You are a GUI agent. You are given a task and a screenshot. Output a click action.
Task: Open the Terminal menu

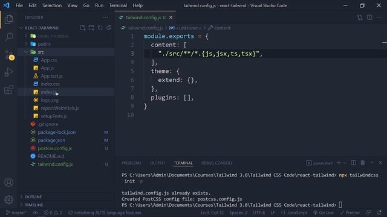(x=118, y=5)
